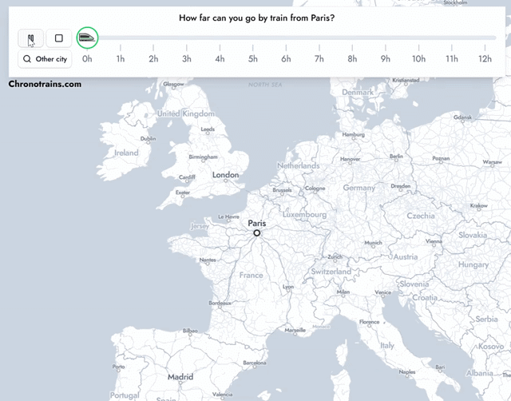The height and width of the screenshot is (401, 511).
Task: Select Gdansk on the map
Action: (x=462, y=117)
